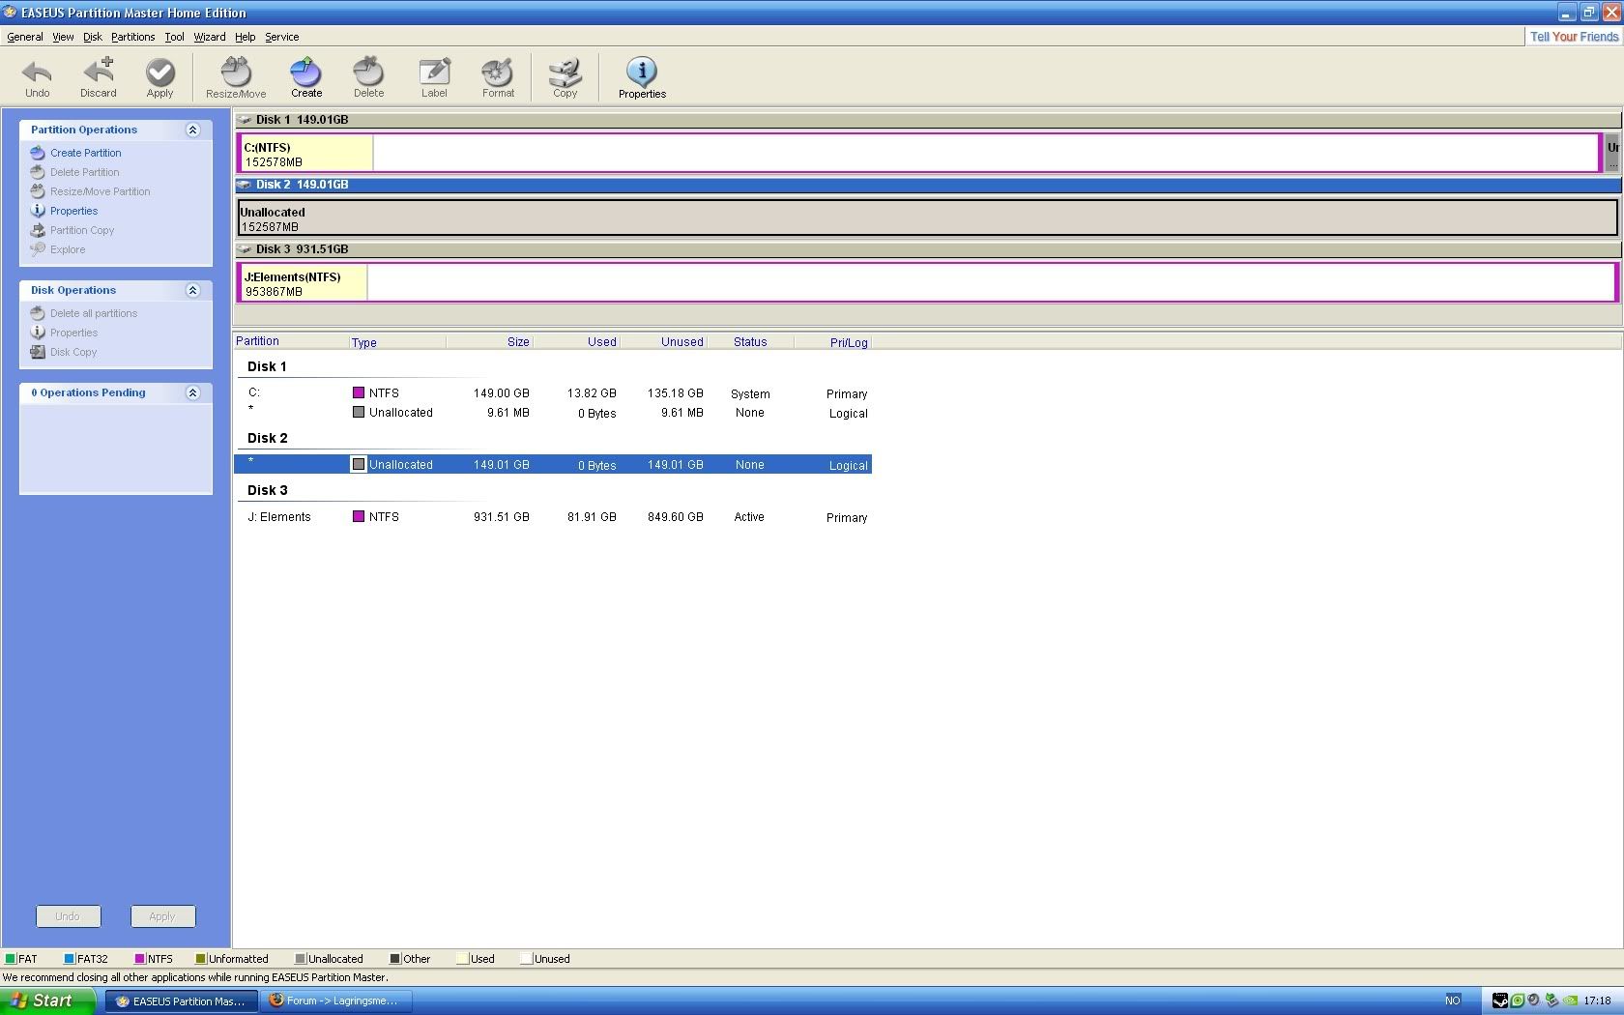1624x1015 pixels.
Task: Open the Help menu
Action: coord(246,37)
